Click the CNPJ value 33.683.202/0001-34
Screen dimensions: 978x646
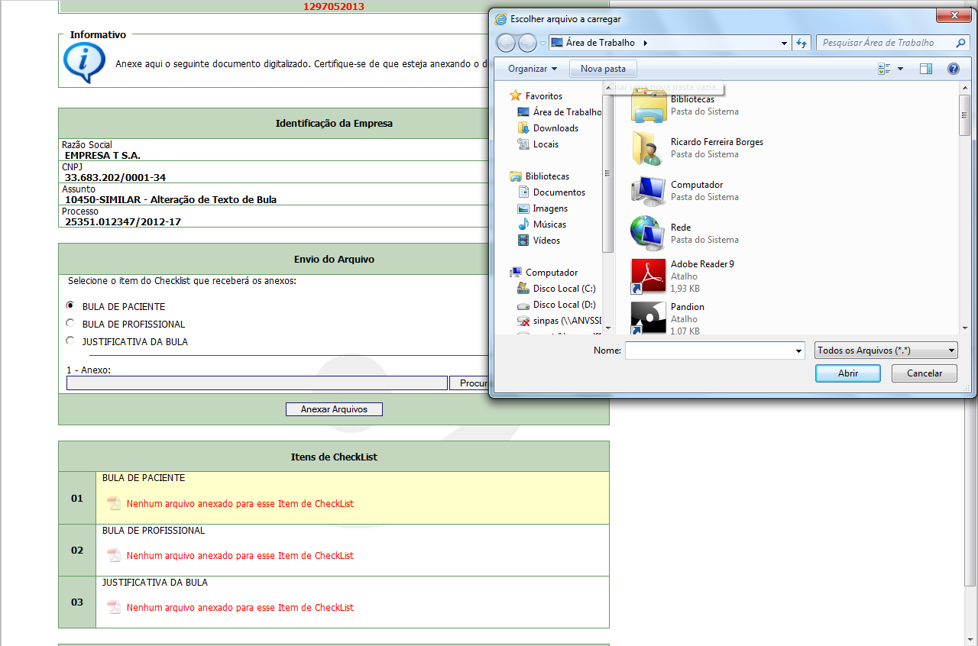[115, 178]
